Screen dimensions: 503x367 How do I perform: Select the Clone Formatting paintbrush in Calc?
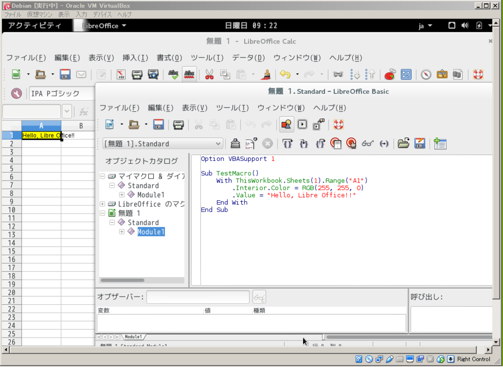tap(265, 75)
